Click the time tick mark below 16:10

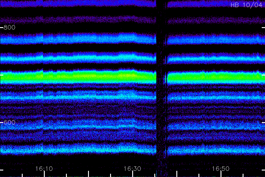click(x=44, y=174)
